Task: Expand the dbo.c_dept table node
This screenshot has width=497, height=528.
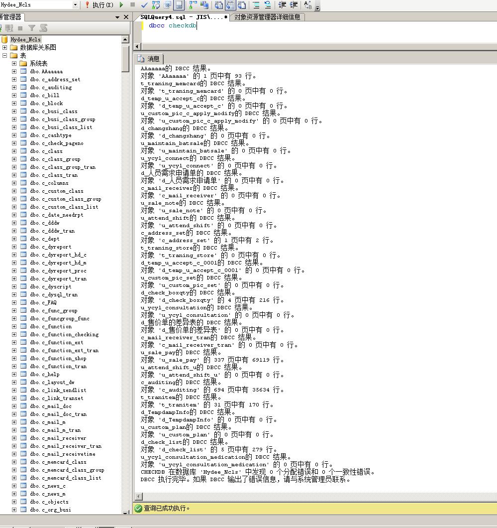Action: [14, 239]
